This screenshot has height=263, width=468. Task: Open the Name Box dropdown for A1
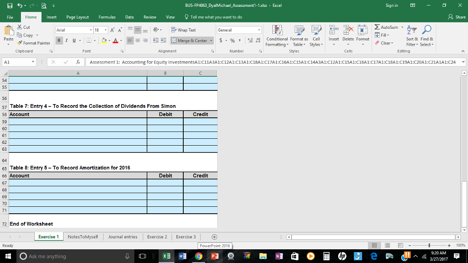click(x=33, y=62)
